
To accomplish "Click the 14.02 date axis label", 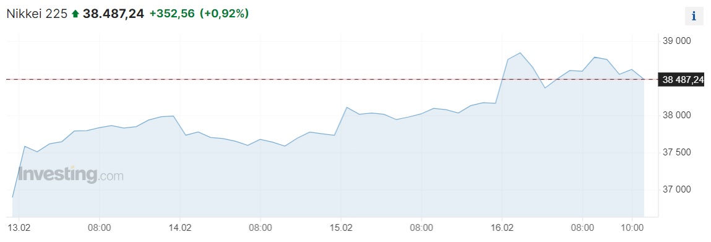I will 179,228.
